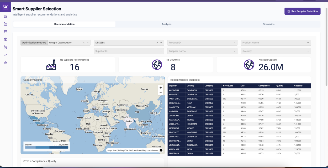Zoom in on the Capacity Source map
328x168 pixels.
(x=161, y=88)
